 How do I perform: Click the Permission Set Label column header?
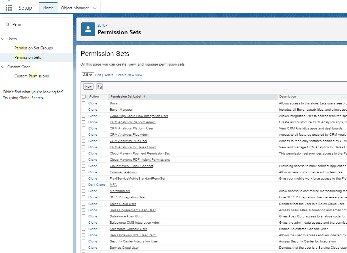point(126,97)
